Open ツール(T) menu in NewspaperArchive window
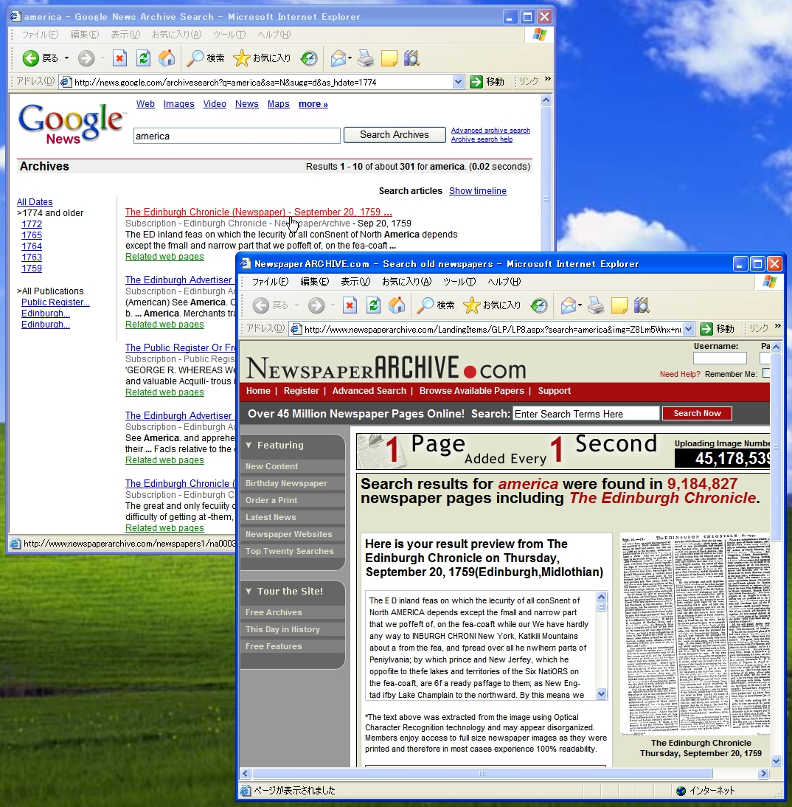The width and height of the screenshot is (792, 807). (x=459, y=282)
